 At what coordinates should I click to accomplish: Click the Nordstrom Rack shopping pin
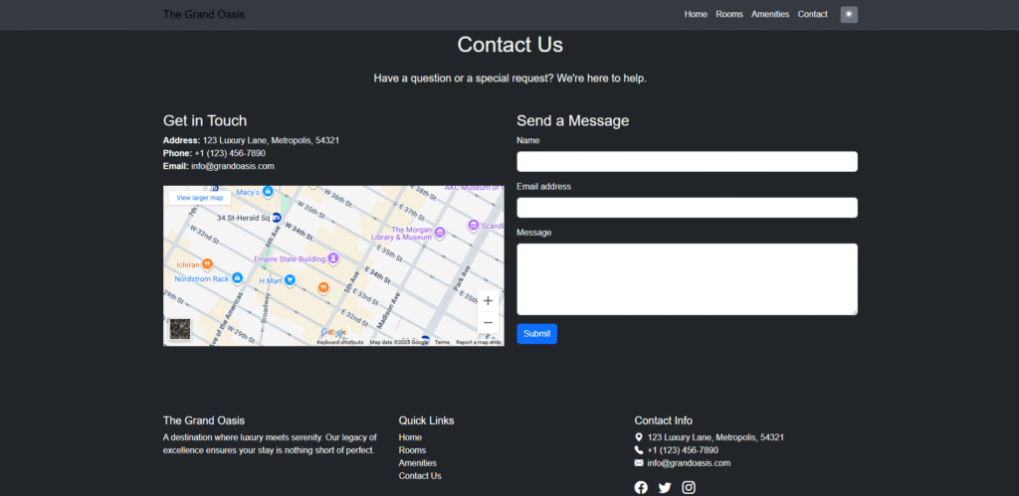(237, 278)
